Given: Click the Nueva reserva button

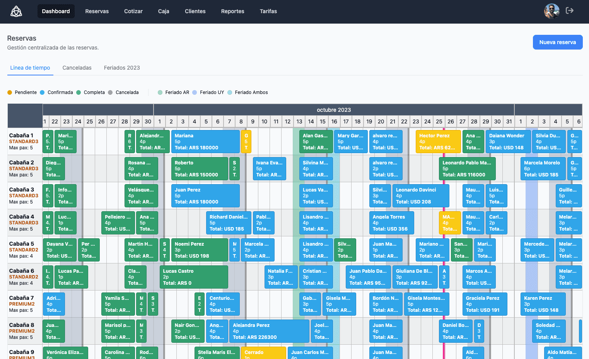Looking at the screenshot, I should pyautogui.click(x=558, y=42).
